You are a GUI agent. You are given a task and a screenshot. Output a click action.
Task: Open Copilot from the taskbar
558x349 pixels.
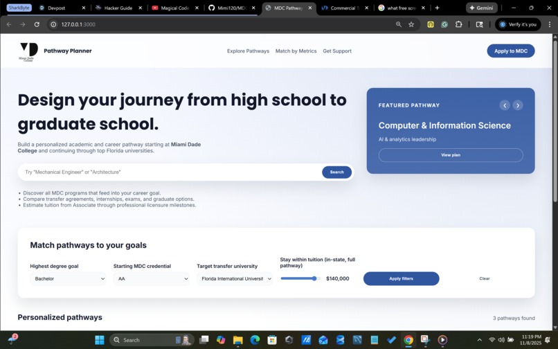tap(221, 340)
